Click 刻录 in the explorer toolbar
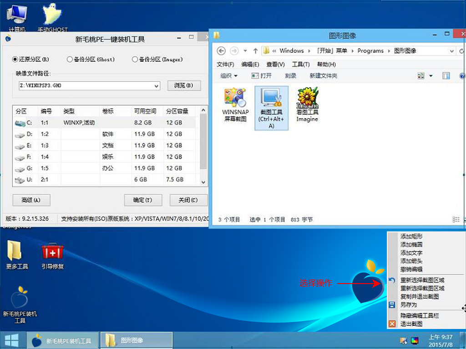 [290, 76]
